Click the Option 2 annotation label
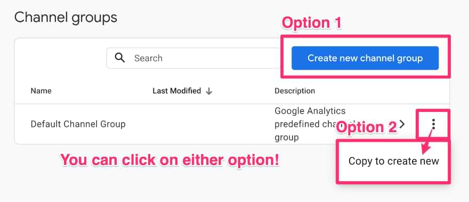469x202 pixels. pyautogui.click(x=367, y=127)
